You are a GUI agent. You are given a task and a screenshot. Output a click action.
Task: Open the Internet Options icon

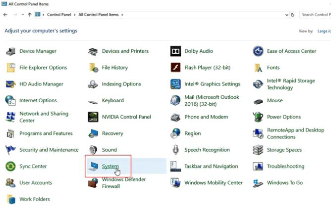tap(10, 100)
